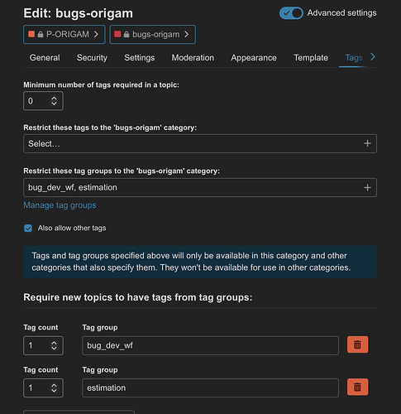Uncheck Also allow other tags
Viewport: 401px width, 414px height.
point(28,229)
